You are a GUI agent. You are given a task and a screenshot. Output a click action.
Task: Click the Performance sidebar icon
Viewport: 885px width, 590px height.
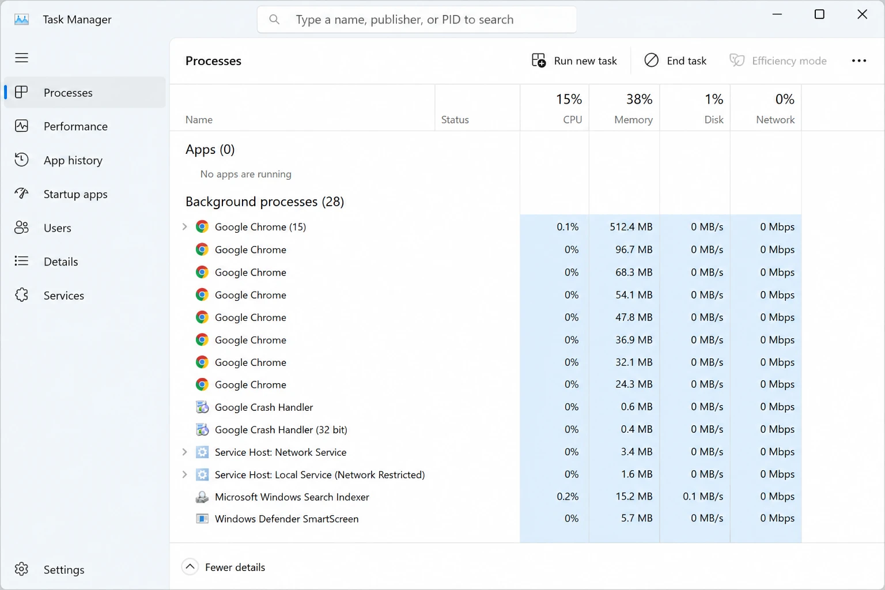pyautogui.click(x=21, y=126)
